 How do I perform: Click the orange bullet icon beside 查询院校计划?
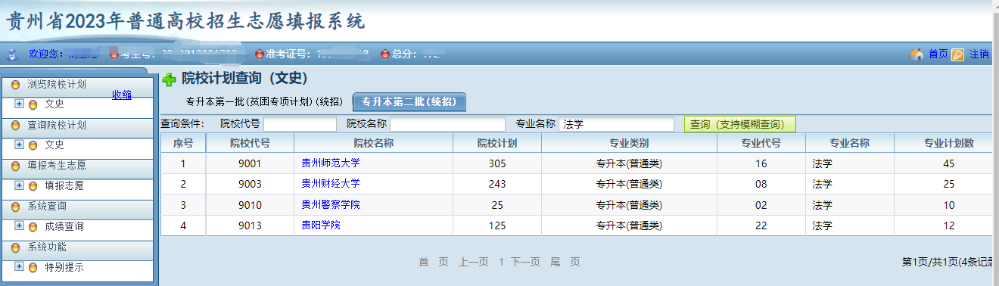click(15, 125)
